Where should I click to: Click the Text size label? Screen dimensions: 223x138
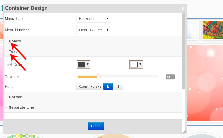[x=13, y=77]
